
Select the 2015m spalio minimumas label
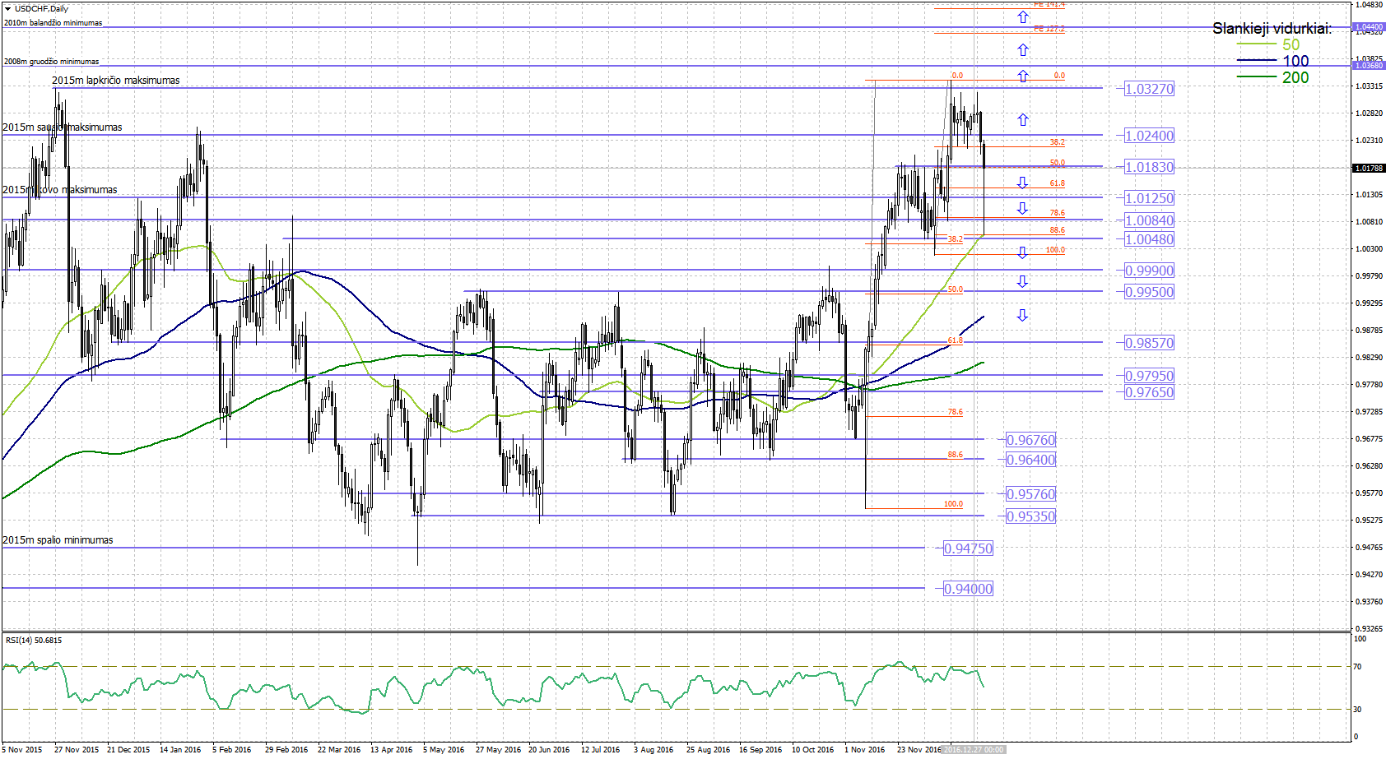pos(58,540)
